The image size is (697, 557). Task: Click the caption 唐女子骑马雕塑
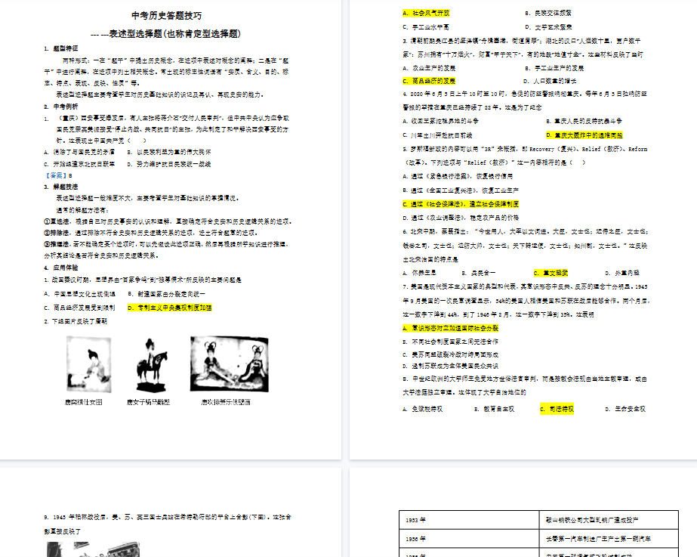pos(149,402)
